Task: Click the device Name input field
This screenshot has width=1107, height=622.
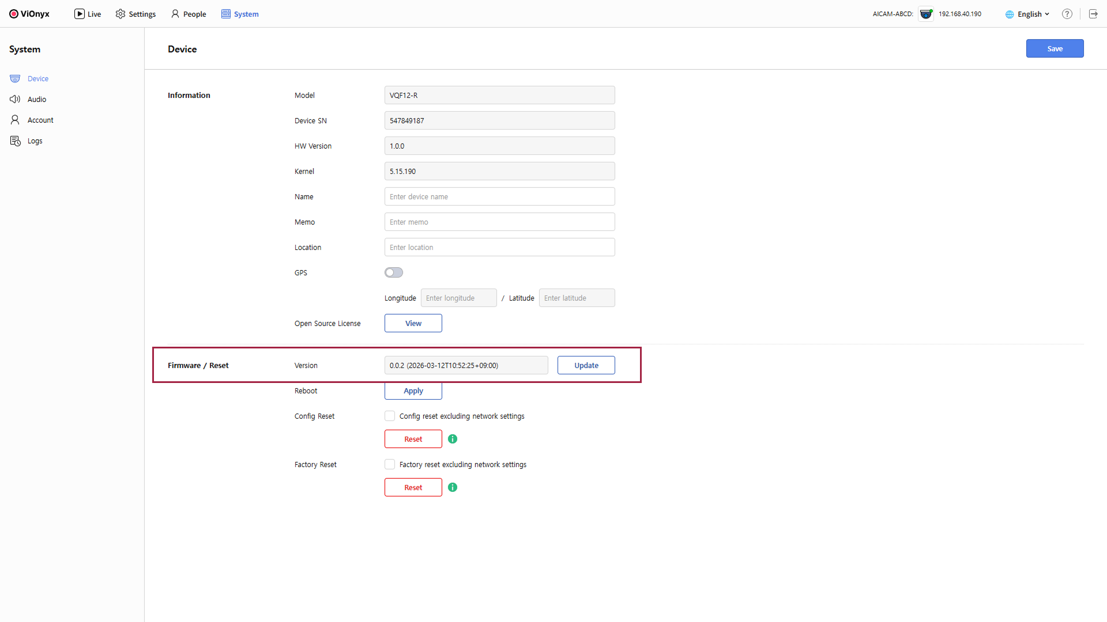Action: [x=499, y=196]
